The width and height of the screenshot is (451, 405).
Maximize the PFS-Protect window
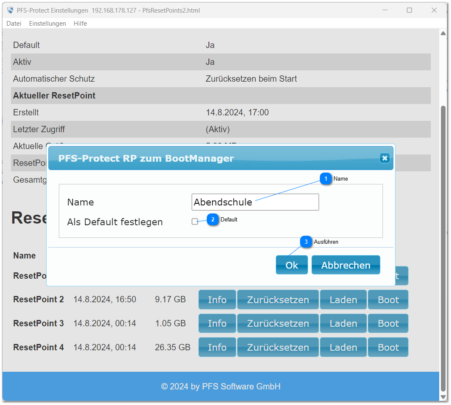[x=409, y=10]
